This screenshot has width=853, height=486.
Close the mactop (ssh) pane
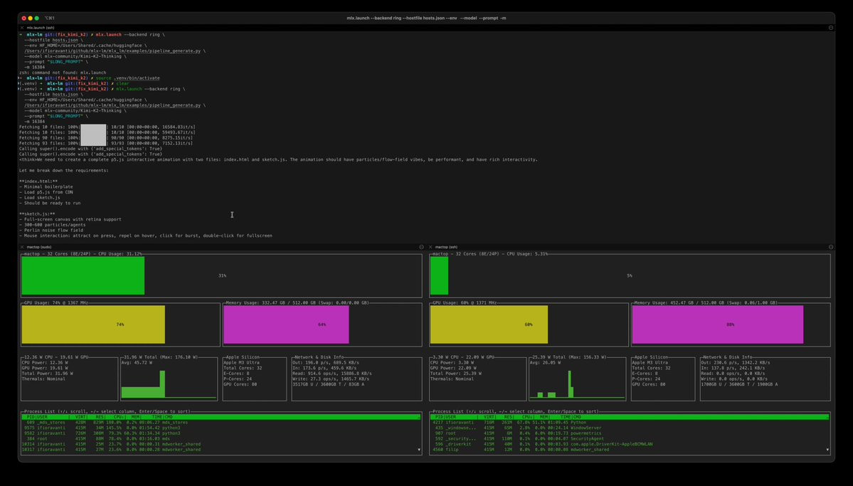coord(431,247)
